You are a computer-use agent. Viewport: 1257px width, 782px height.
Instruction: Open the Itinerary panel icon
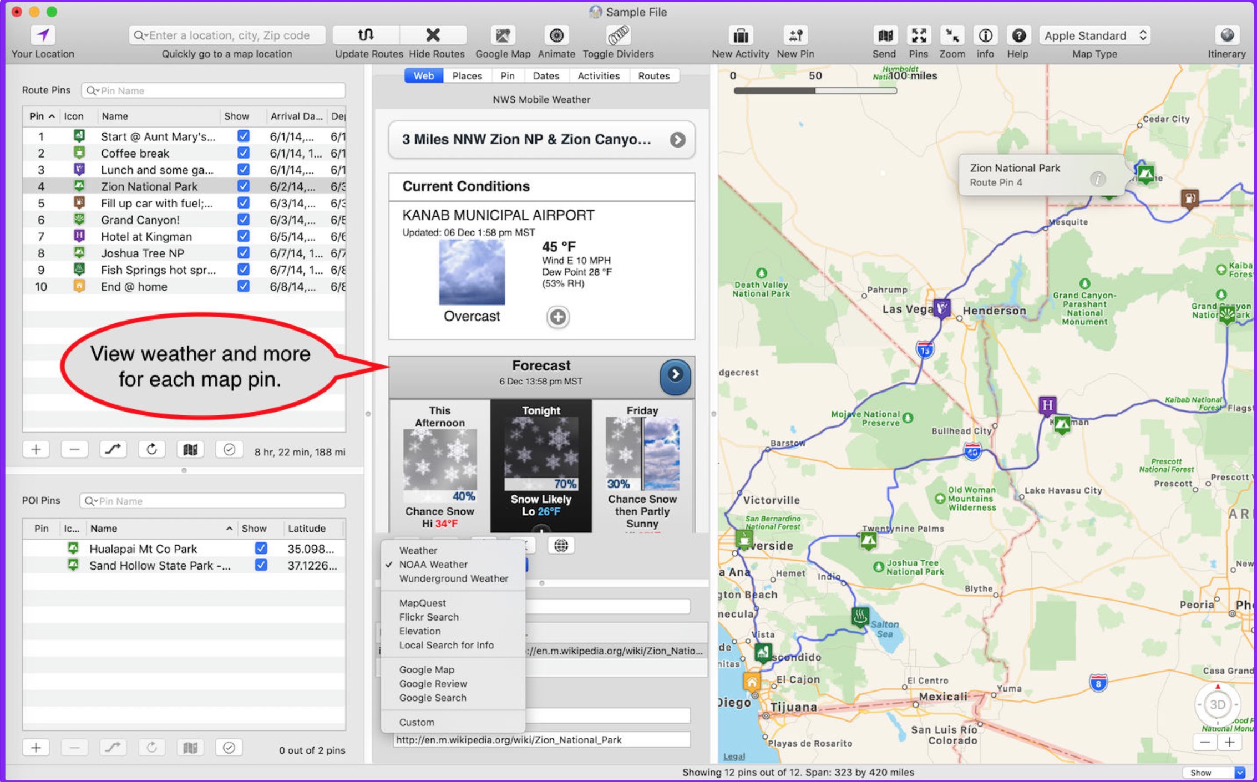(x=1226, y=35)
